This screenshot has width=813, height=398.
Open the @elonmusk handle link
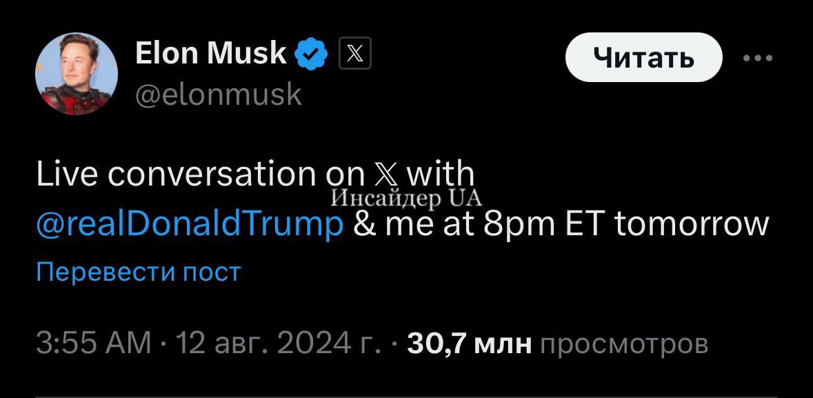219,94
